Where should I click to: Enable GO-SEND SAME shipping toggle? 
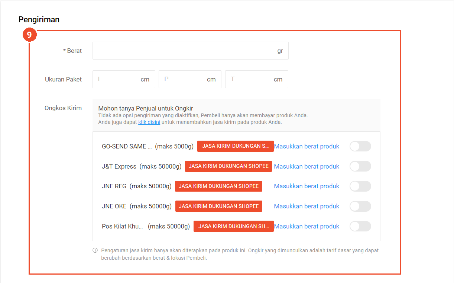[x=360, y=146]
